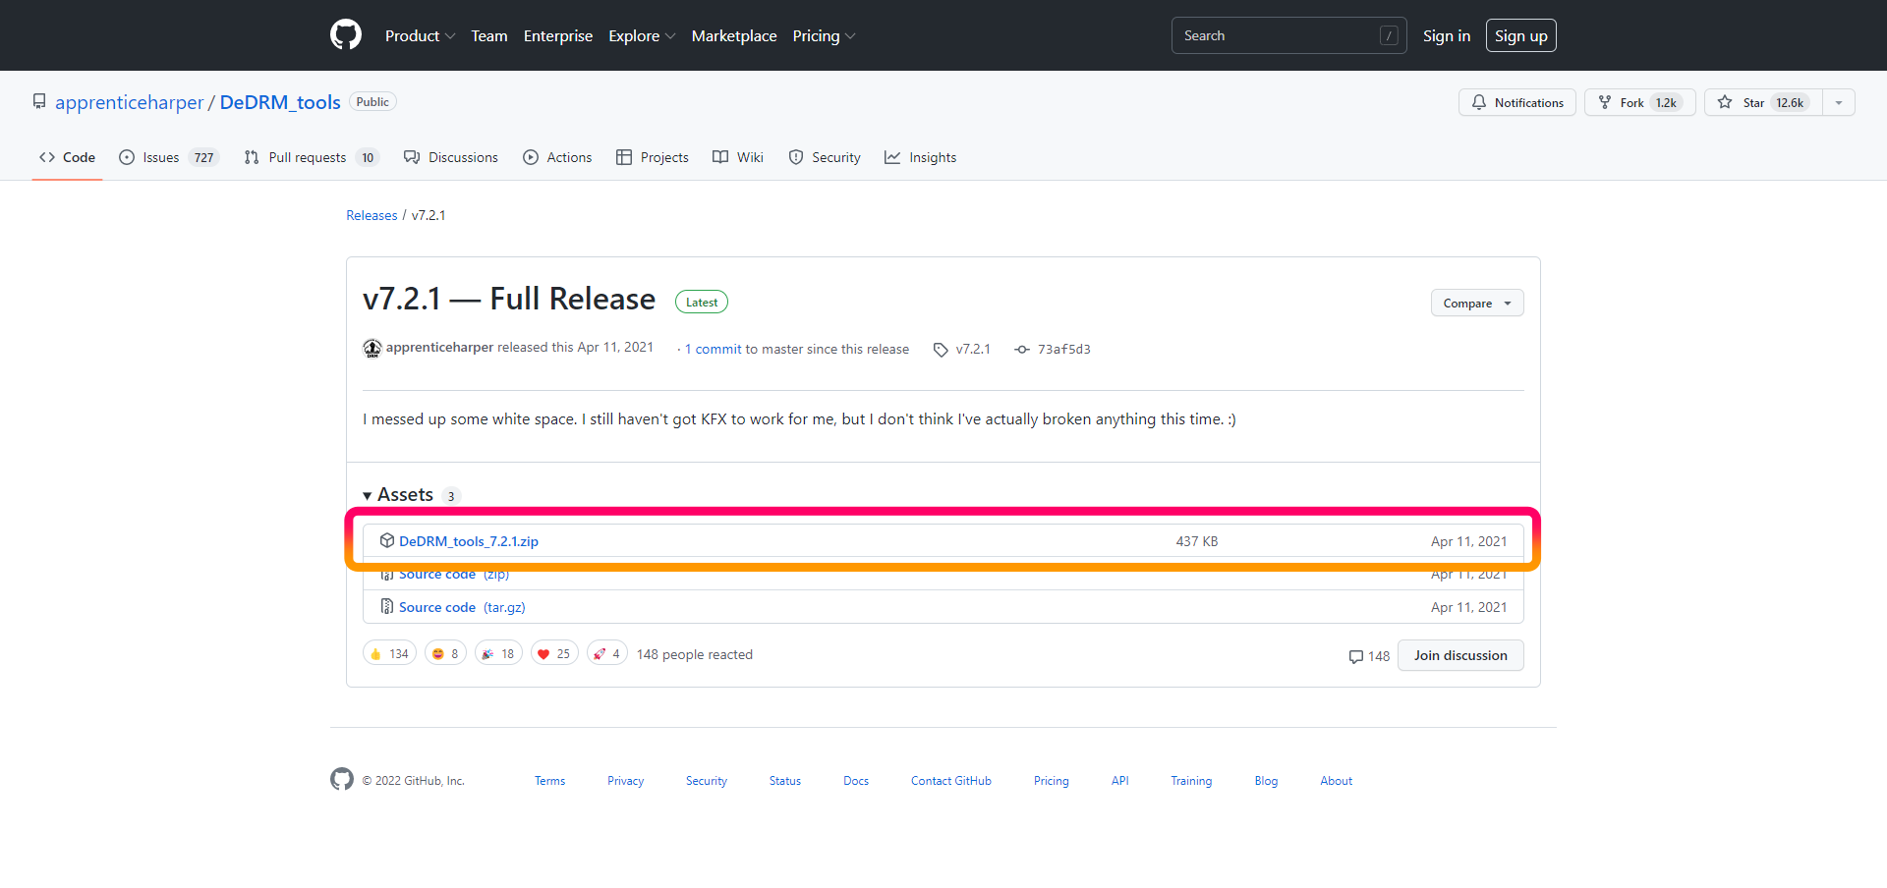Open the Actions tab
Screen dimensions: 1887x888
(x=557, y=157)
